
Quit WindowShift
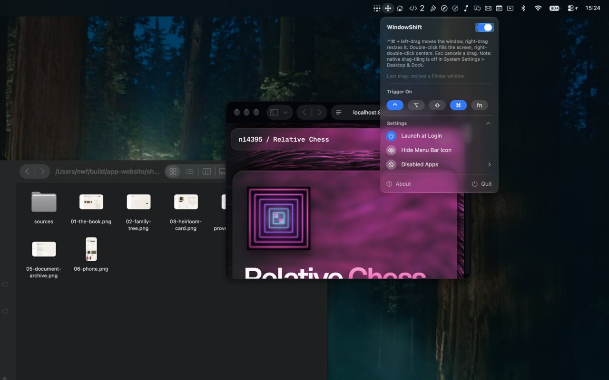(481, 184)
